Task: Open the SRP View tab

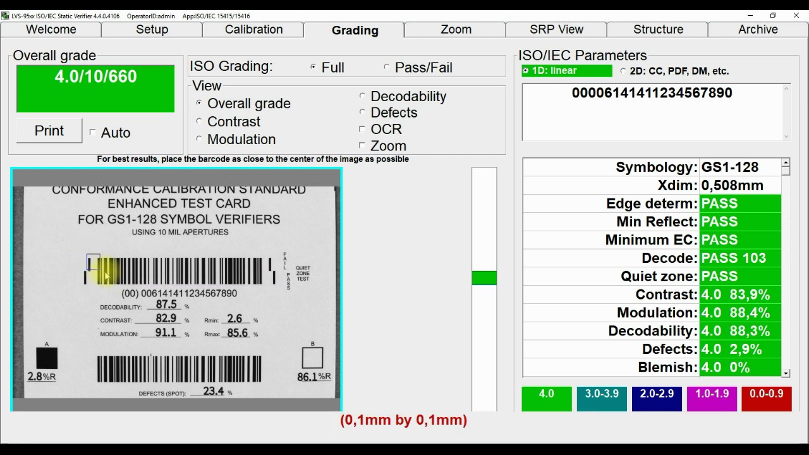Action: (x=556, y=30)
